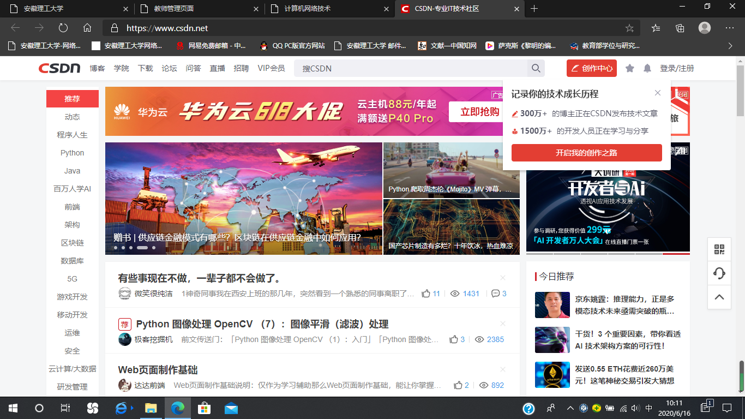Close the 记录你的技术成长历程 popup
This screenshot has height=419, width=745.
click(x=658, y=93)
